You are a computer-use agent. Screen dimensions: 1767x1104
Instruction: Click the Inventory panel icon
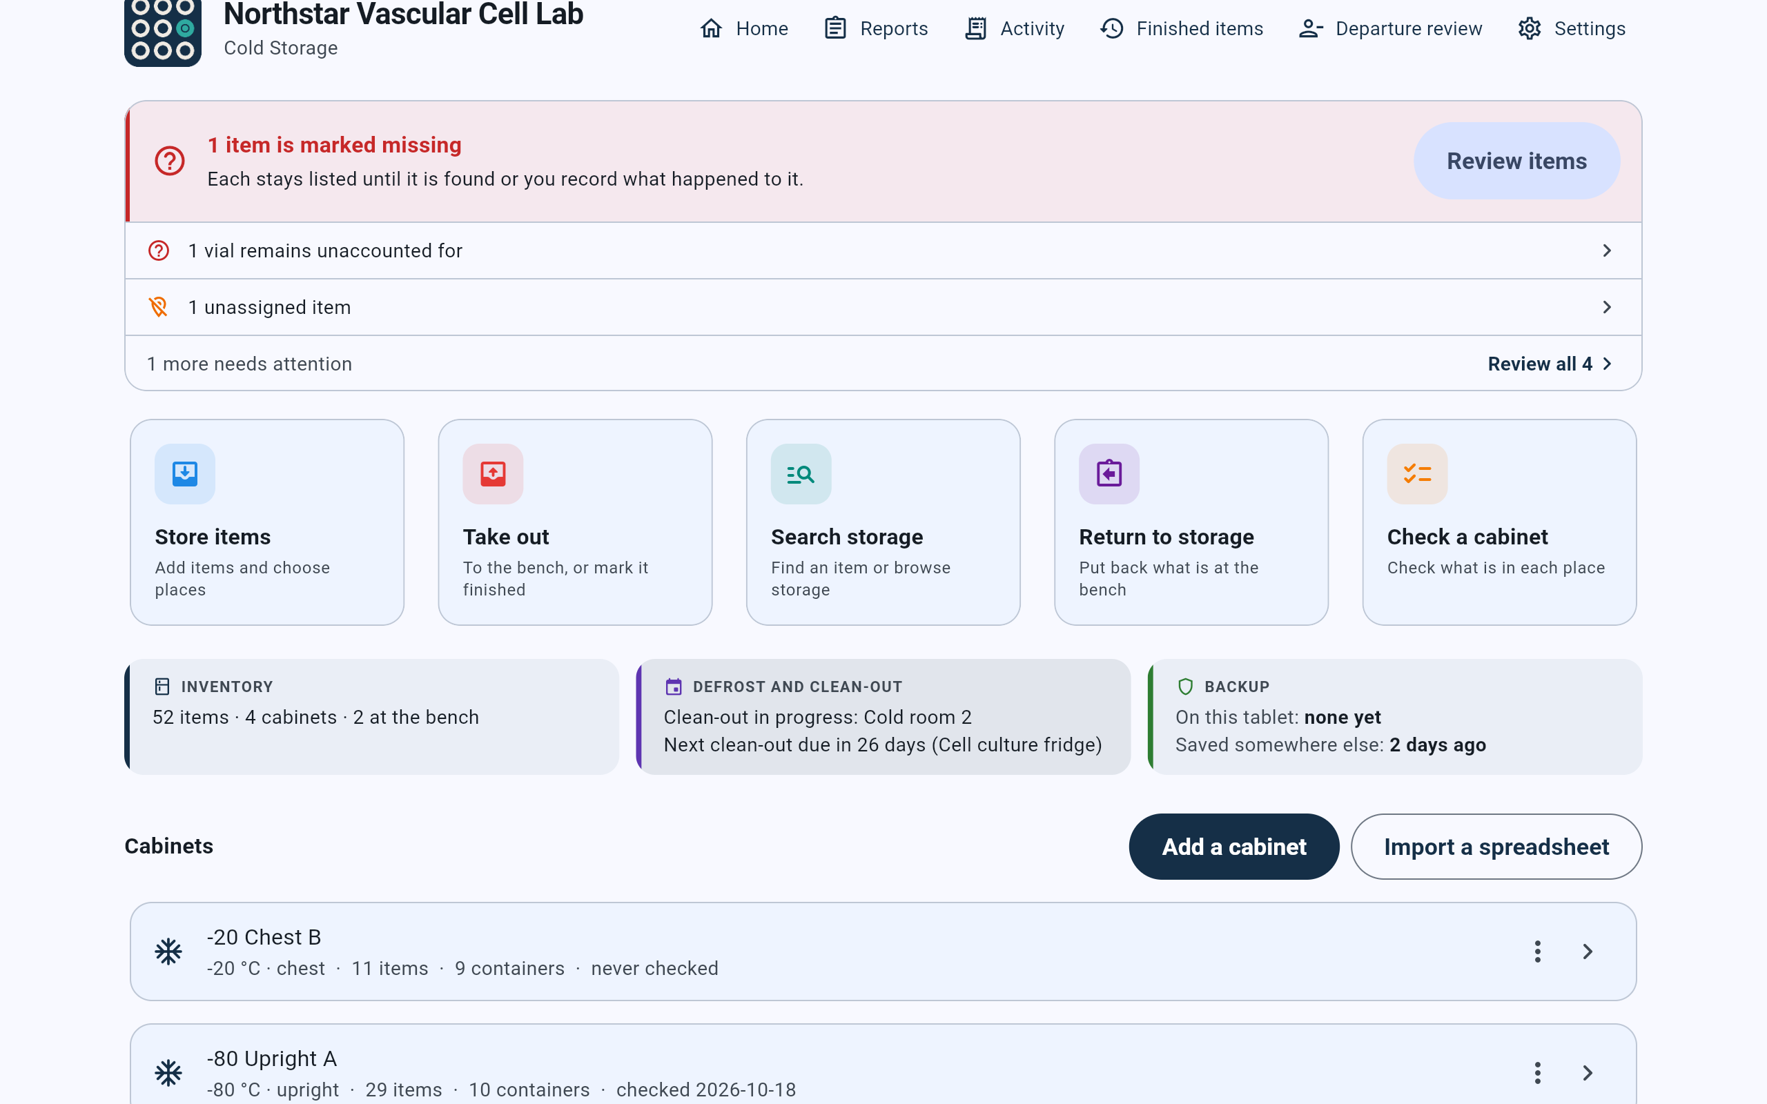click(162, 687)
